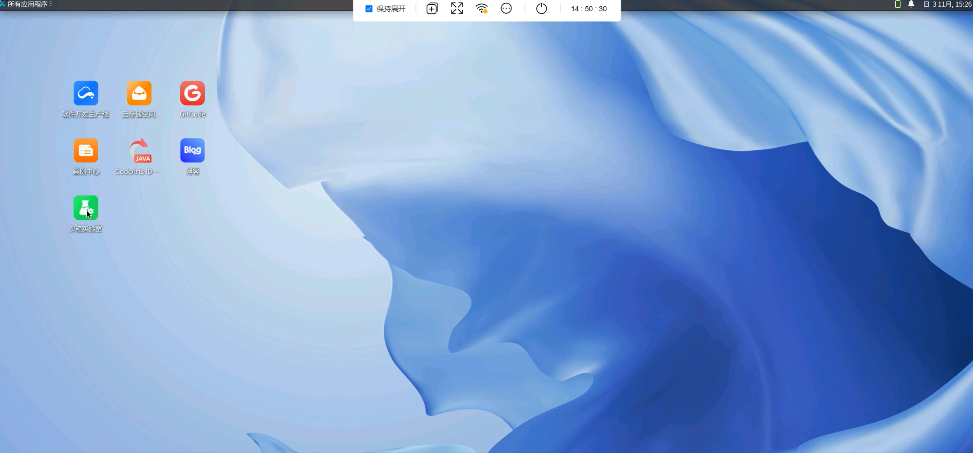Uncheck the 保持展开 checkbox
Image resolution: width=973 pixels, height=453 pixels.
[369, 9]
